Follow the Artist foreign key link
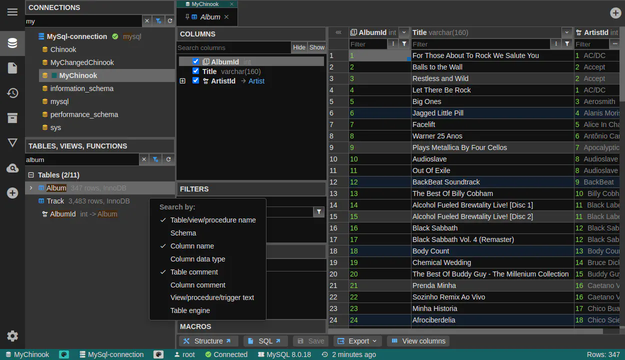Image resolution: width=625 pixels, height=360 pixels. [x=256, y=81]
